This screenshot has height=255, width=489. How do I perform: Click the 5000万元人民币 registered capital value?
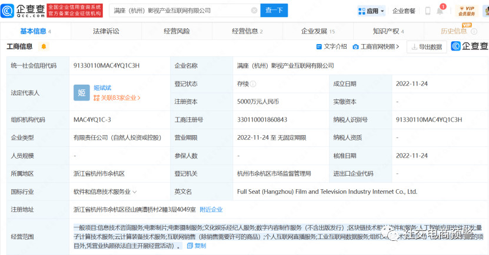click(x=258, y=102)
